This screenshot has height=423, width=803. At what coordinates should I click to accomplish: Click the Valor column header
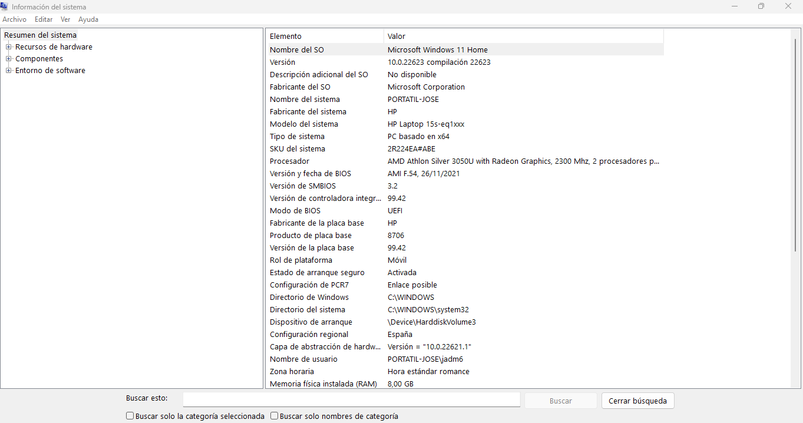(x=524, y=37)
